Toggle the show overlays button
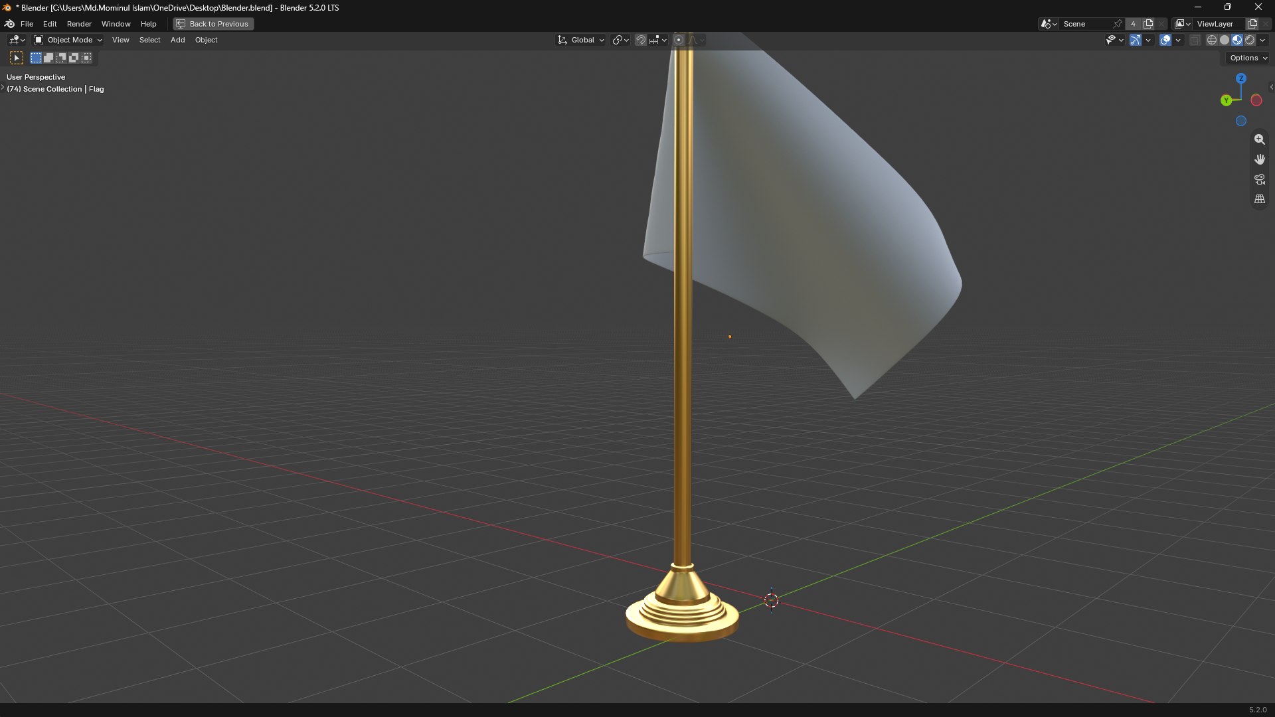This screenshot has width=1275, height=717. click(1165, 40)
